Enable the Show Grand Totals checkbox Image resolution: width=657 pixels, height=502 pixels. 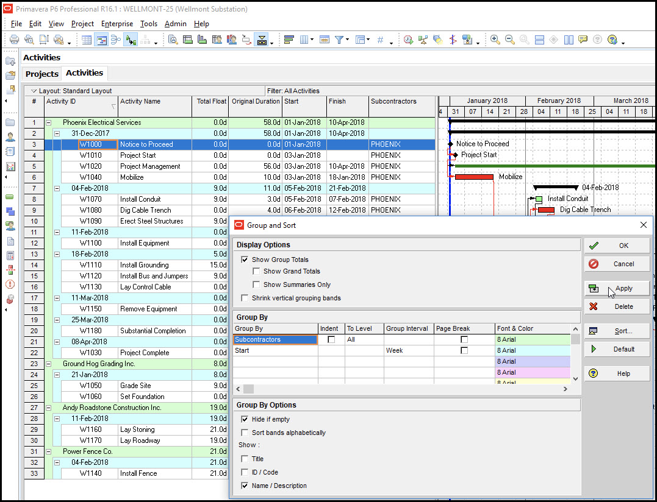pyautogui.click(x=256, y=271)
